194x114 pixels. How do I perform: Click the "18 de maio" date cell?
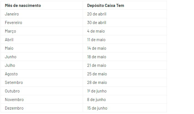tap(125, 57)
